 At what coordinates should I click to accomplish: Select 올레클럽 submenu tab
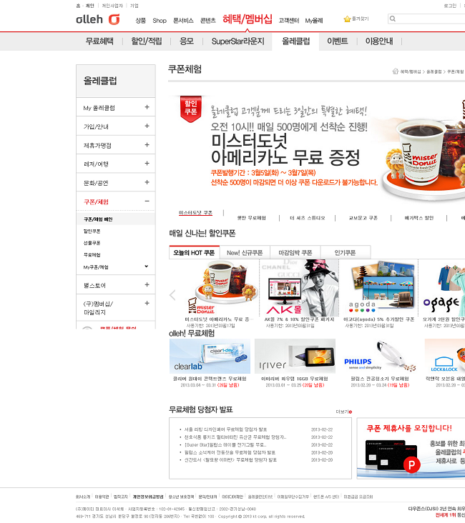click(x=295, y=41)
